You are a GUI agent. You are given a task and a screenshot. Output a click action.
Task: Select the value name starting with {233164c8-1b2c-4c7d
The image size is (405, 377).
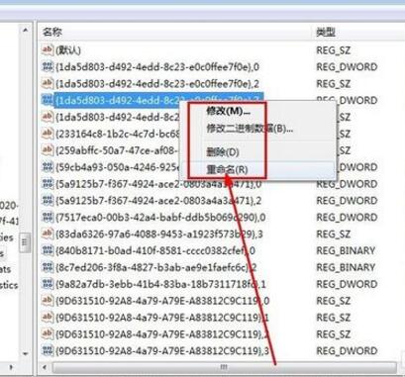118,134
